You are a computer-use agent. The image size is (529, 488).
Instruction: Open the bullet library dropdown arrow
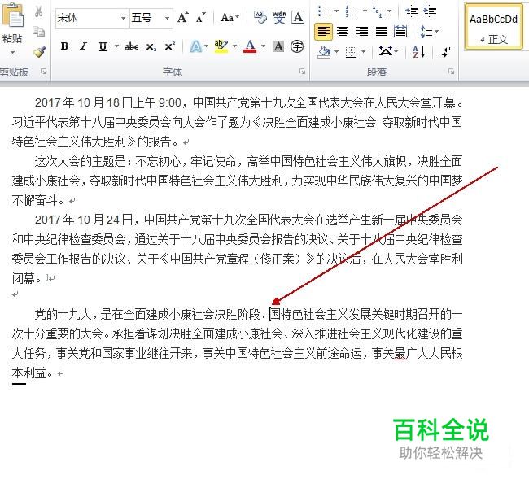click(336, 11)
